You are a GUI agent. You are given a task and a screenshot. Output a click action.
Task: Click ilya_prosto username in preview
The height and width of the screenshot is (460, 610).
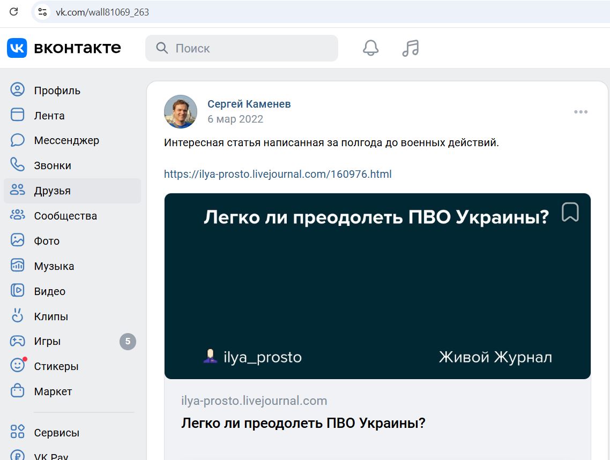pyautogui.click(x=263, y=357)
